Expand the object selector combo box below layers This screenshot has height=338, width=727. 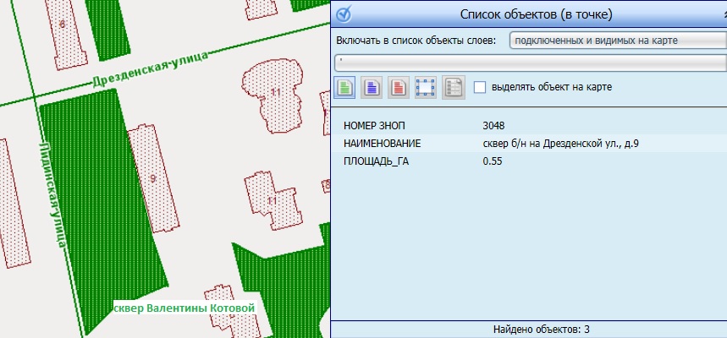pyautogui.click(x=529, y=61)
